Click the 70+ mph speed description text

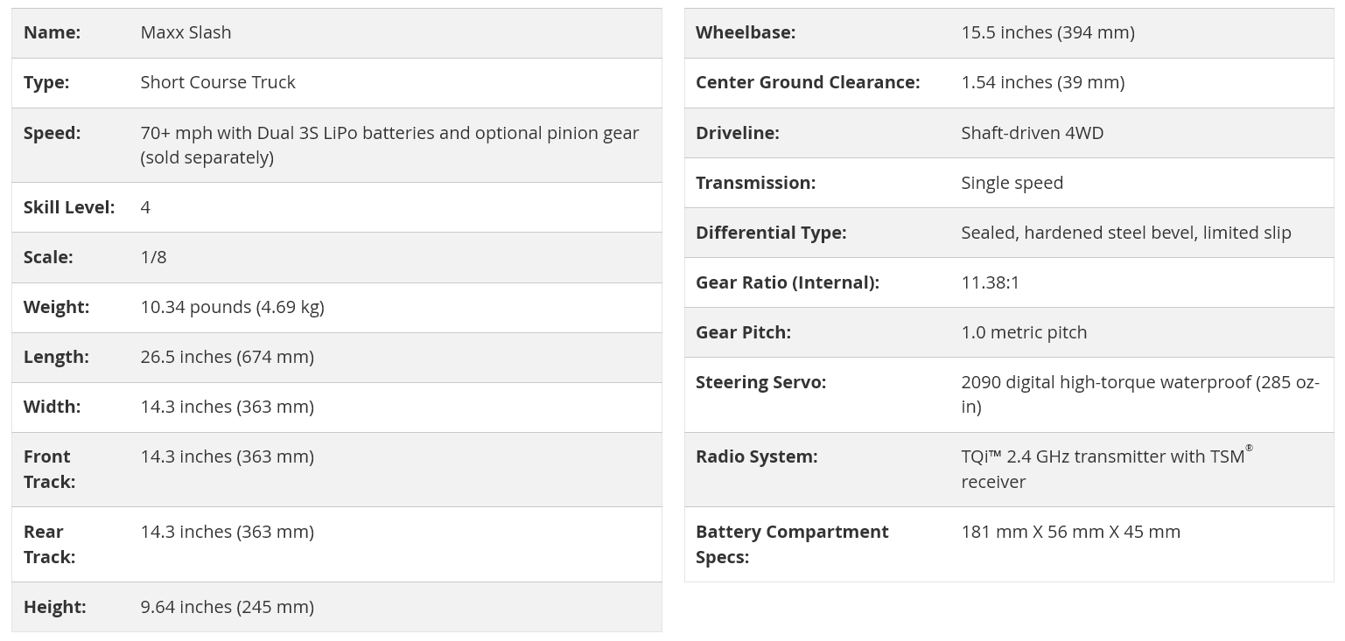click(x=389, y=144)
